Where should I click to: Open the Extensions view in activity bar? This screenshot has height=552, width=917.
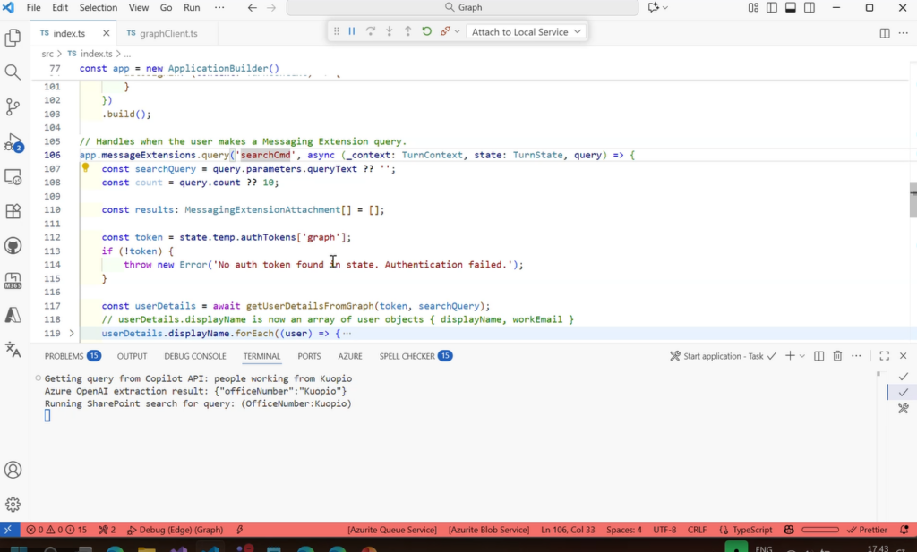click(13, 212)
